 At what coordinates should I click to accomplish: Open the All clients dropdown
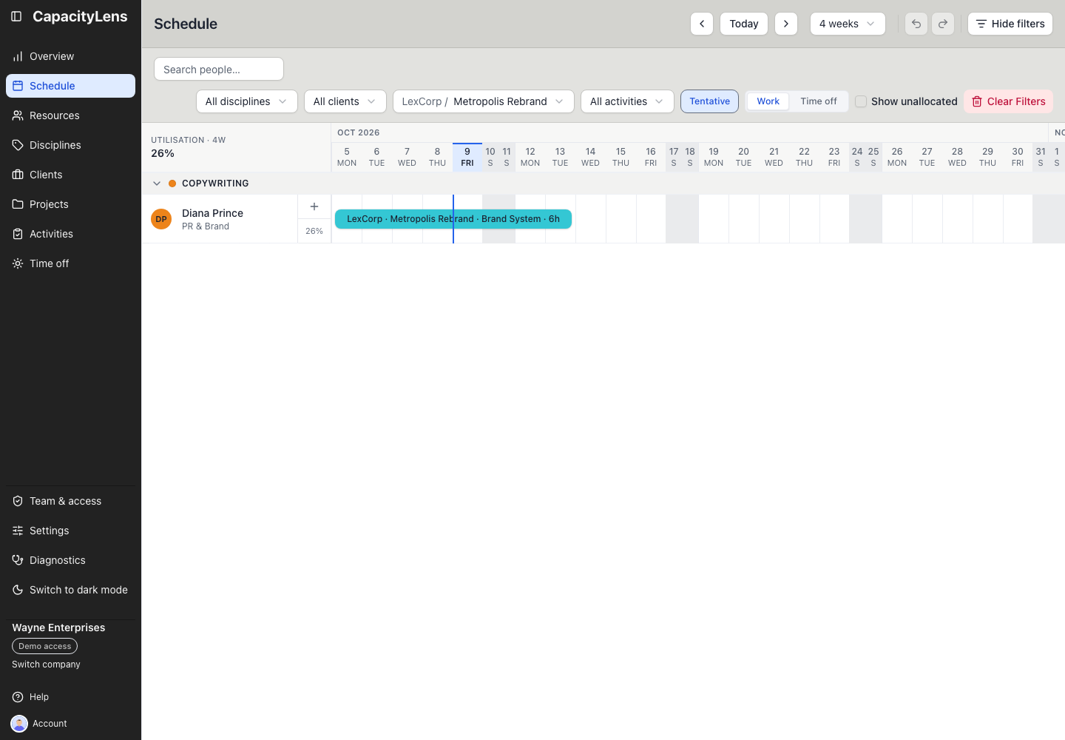pos(345,101)
